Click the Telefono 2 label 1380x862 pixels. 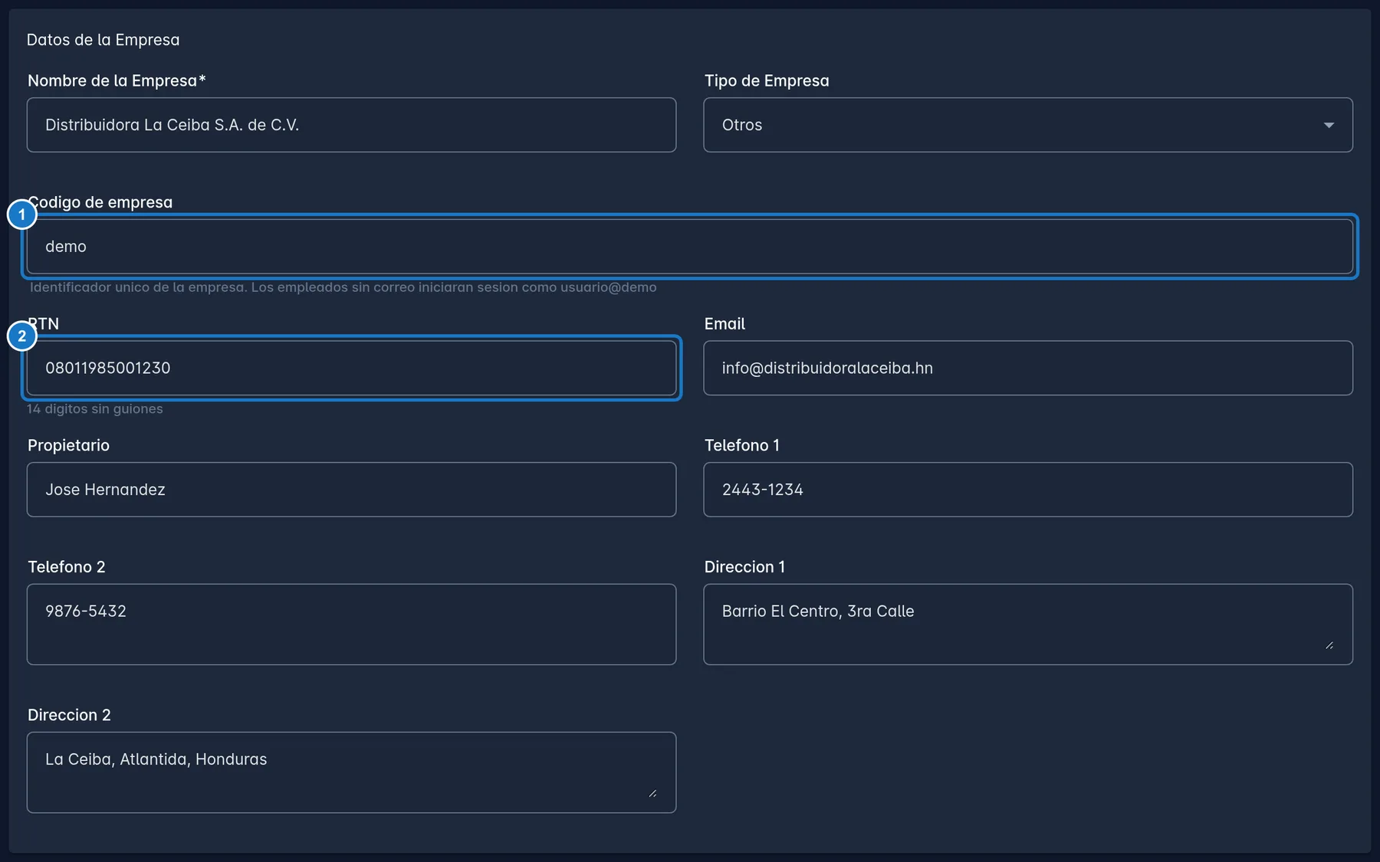pyautogui.click(x=67, y=567)
